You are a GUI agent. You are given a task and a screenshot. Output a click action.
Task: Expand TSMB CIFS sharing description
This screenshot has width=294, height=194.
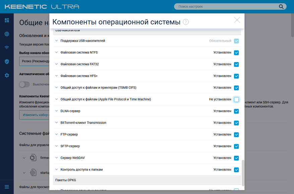[x=56, y=87]
